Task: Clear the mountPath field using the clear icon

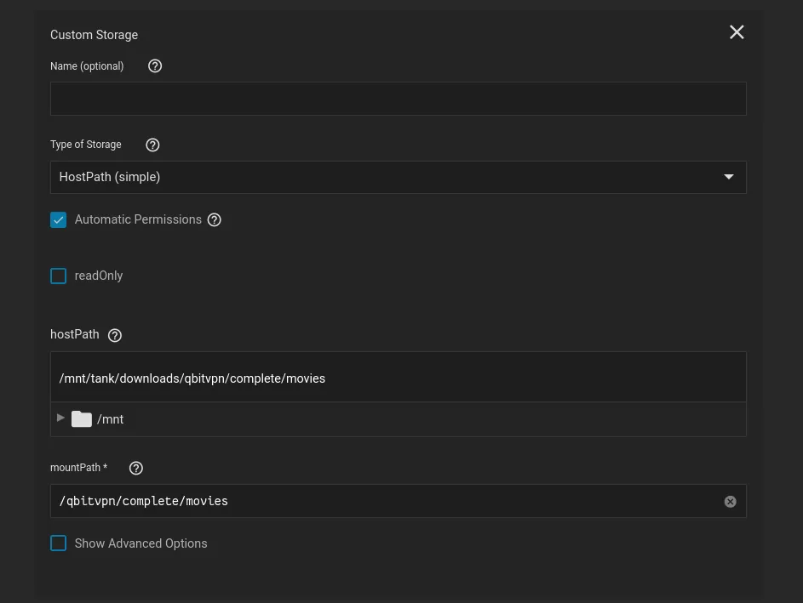Action: 730,501
